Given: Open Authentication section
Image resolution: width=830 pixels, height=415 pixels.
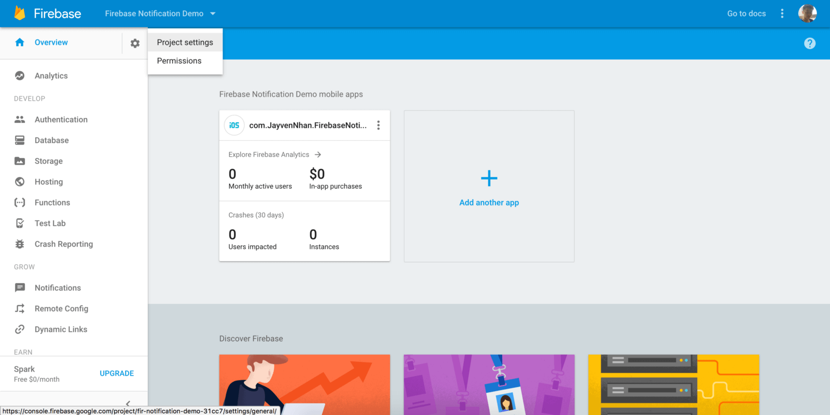Looking at the screenshot, I should tap(61, 119).
